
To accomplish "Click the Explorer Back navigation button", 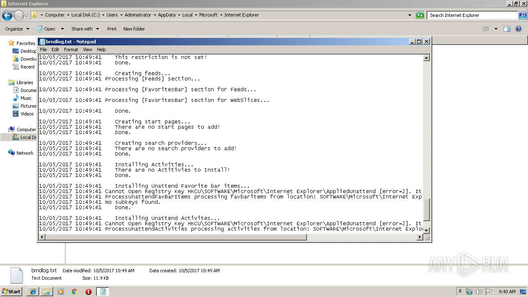I will pos(7,15).
